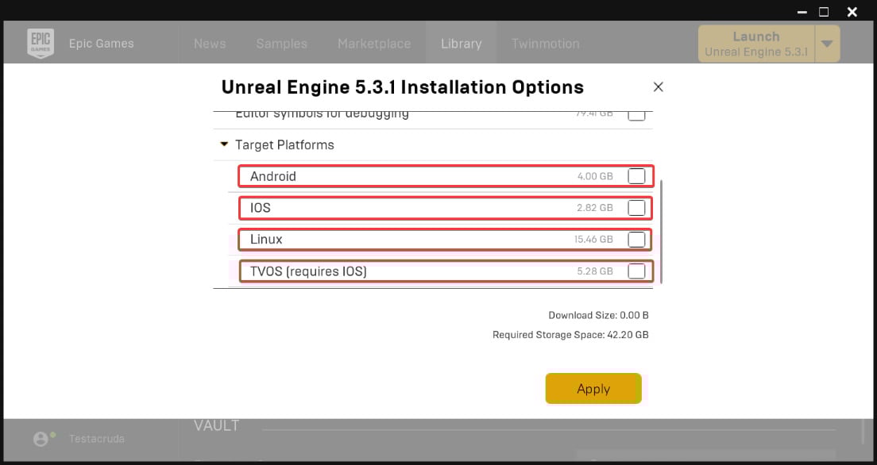Launch Unreal Engine 5.3.1

[x=756, y=44]
